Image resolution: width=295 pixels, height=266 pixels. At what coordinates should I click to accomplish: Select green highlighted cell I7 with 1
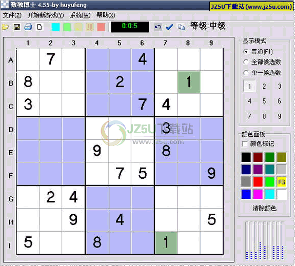click(x=166, y=243)
